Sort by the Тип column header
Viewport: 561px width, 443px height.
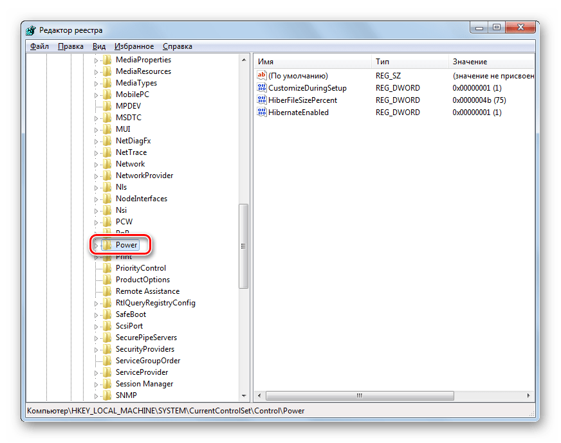pyautogui.click(x=410, y=62)
